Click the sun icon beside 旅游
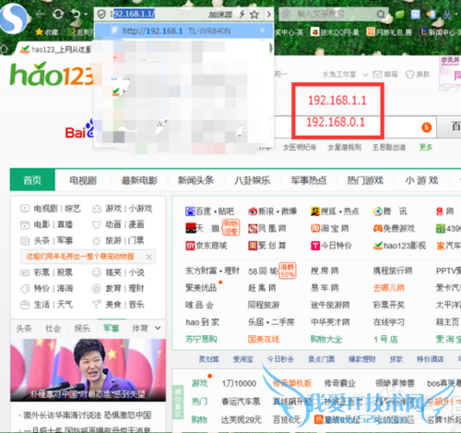Image resolution: width=461 pixels, height=433 pixels. coord(96,241)
